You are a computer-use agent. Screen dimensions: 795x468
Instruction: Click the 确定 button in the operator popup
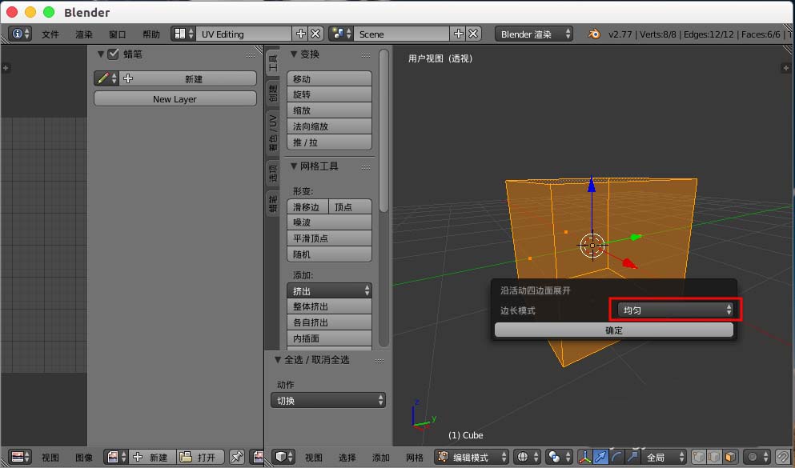coord(614,330)
